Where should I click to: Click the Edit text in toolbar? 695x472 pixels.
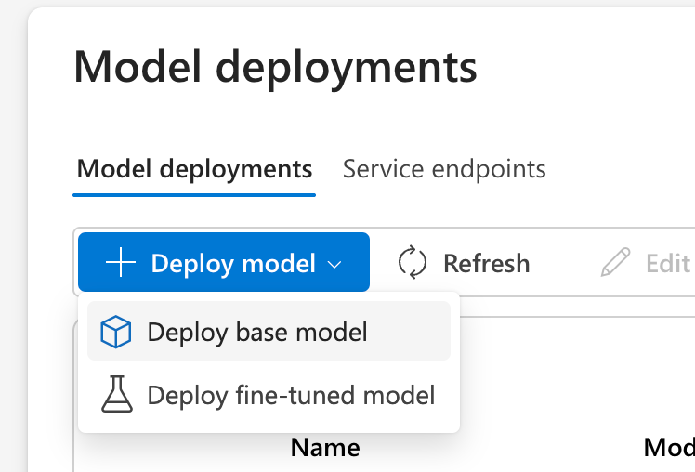coord(667,264)
